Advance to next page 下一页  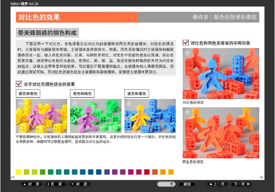click(241, 184)
